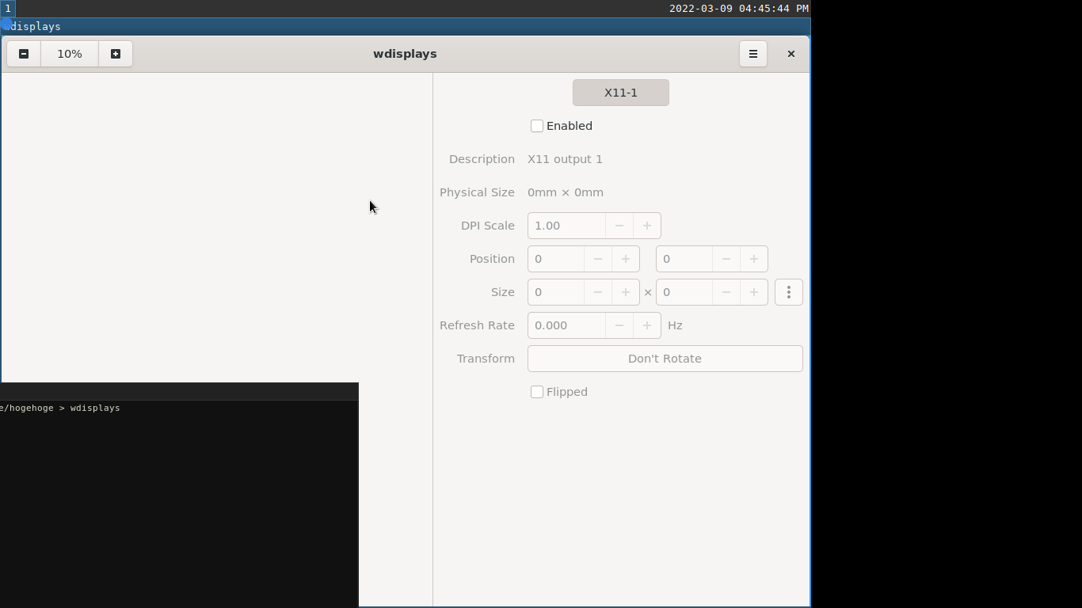
Task: Reset zoom via the 10% button
Action: pos(70,54)
